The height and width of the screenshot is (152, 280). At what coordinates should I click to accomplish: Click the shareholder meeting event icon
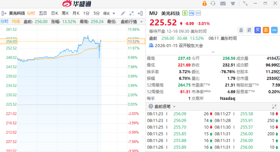(x=151, y=45)
